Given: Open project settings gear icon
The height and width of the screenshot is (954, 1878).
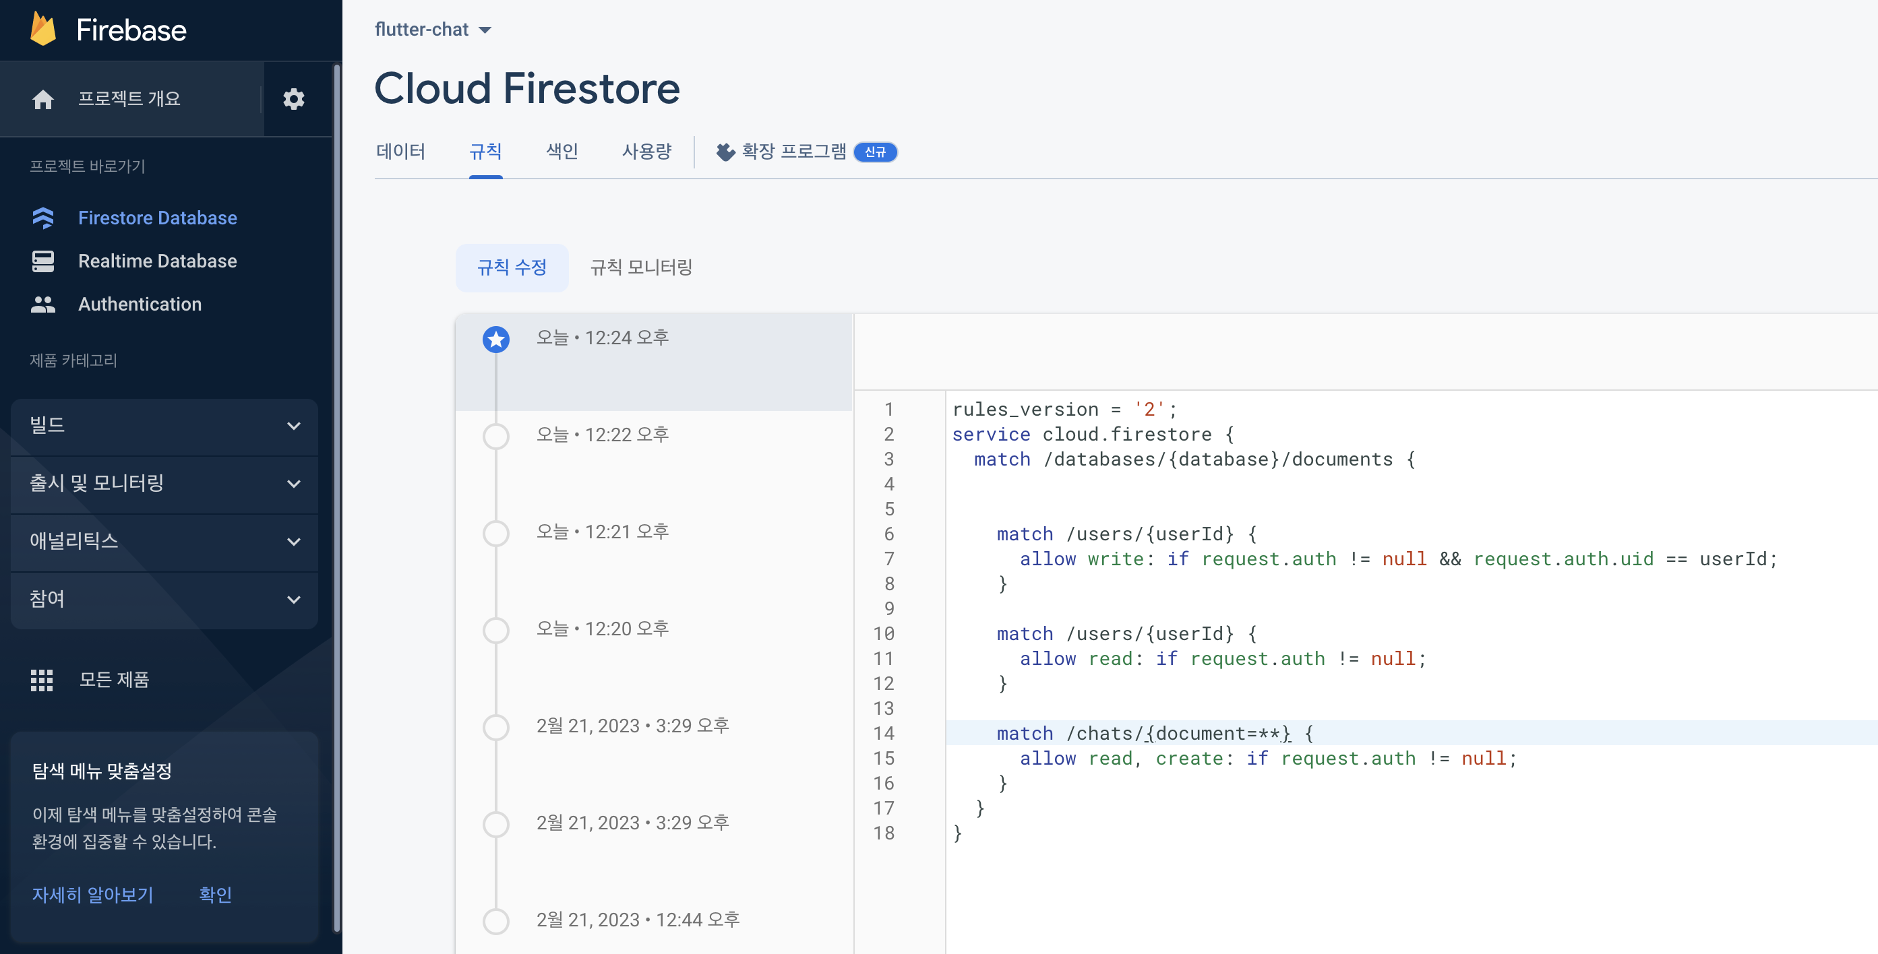Looking at the screenshot, I should [293, 99].
